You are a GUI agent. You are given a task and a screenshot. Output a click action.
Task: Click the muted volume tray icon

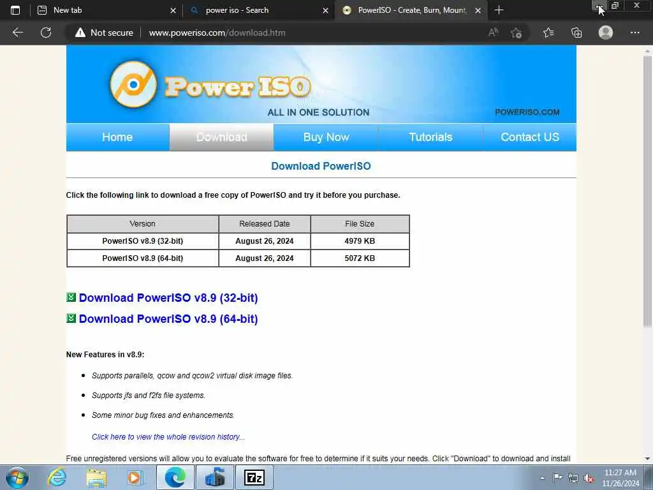(589, 479)
